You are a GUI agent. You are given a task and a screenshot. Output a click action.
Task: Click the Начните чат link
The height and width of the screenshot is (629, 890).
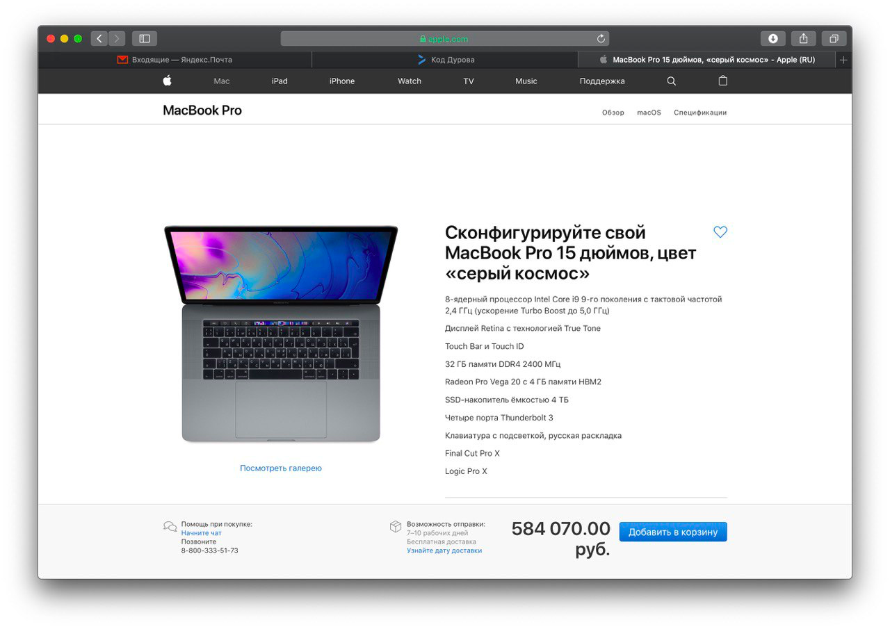pyautogui.click(x=202, y=533)
